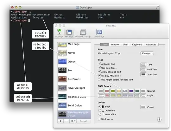The image size is (171, 131).
Task: Click the Developer folder proxy icon in terminal title
Action: pyautogui.click(x=77, y=7)
